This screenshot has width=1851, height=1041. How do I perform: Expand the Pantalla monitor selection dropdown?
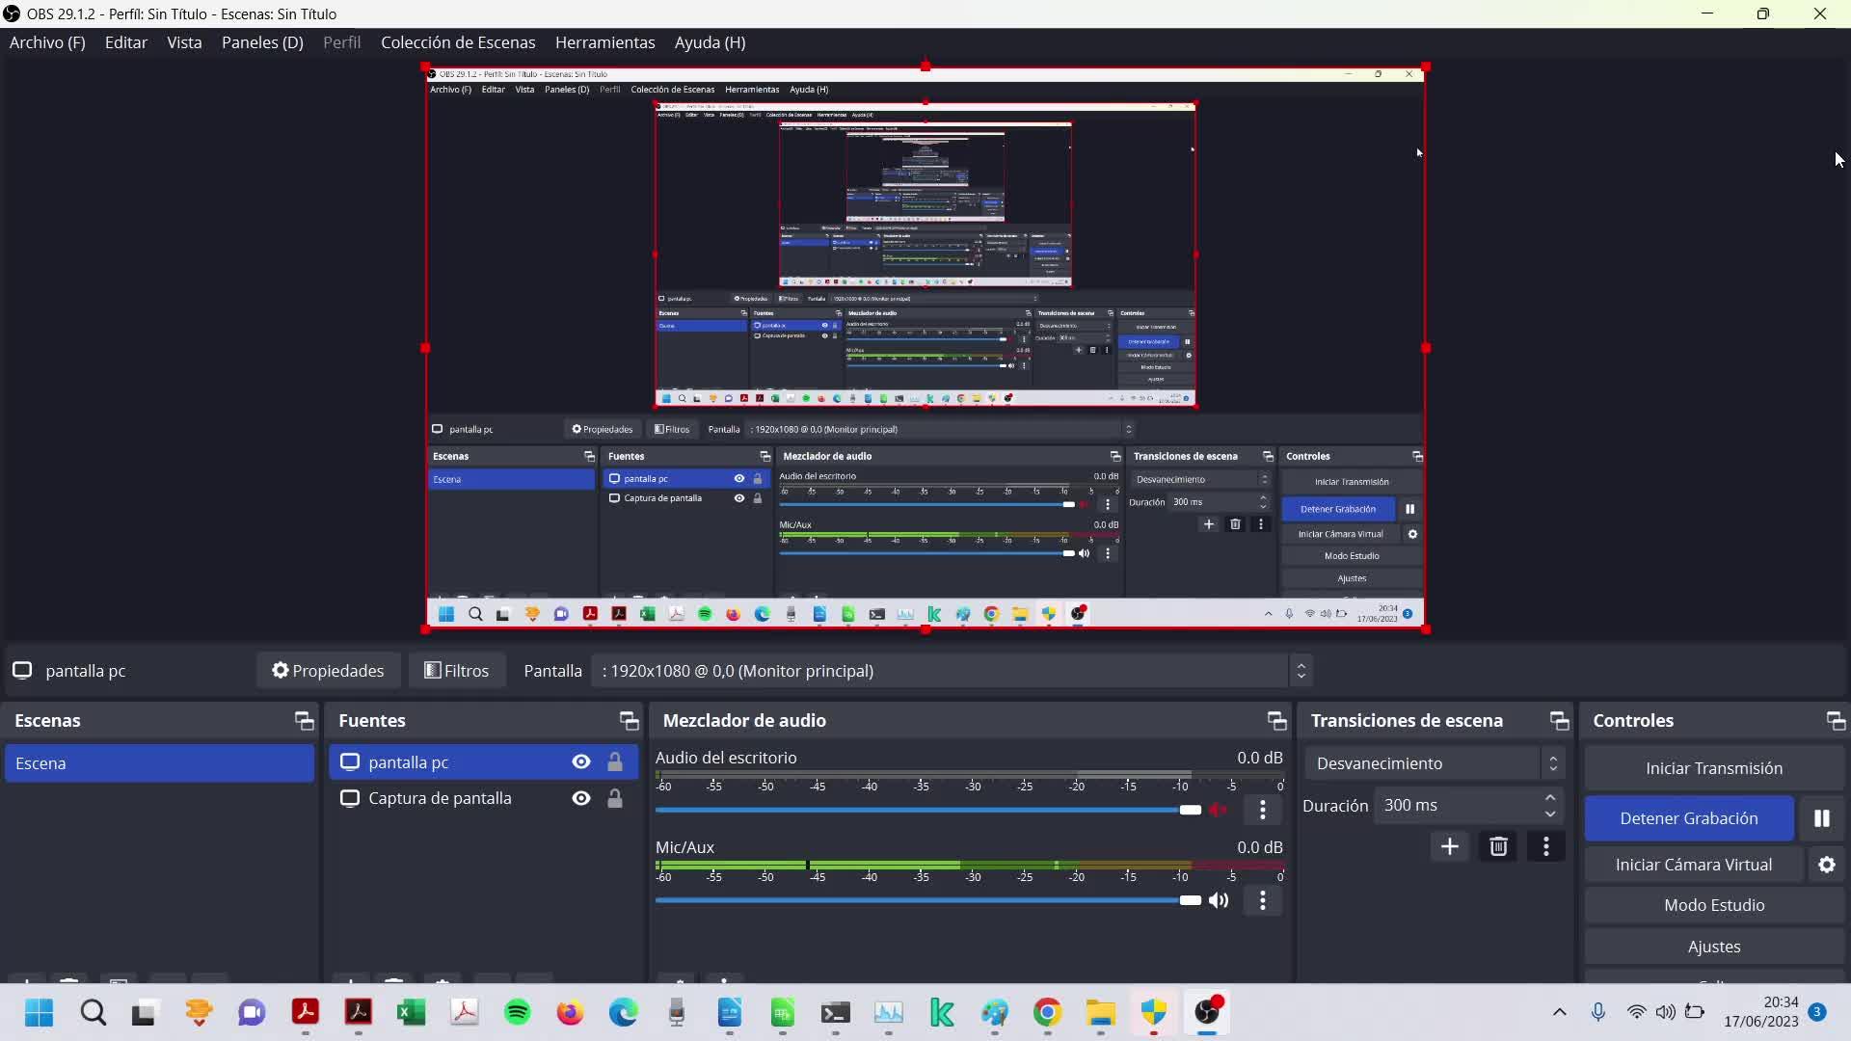tap(1301, 671)
